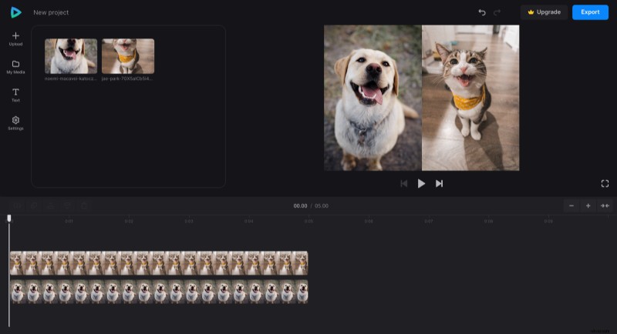The image size is (617, 334).
Task: Open project Settings
Action: pyautogui.click(x=15, y=123)
